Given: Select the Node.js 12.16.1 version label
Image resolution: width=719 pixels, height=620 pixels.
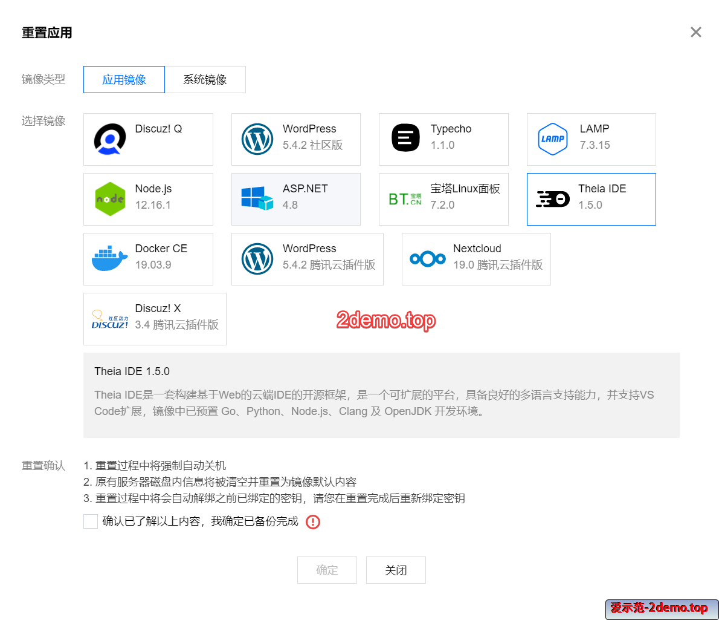Looking at the screenshot, I should (x=153, y=204).
